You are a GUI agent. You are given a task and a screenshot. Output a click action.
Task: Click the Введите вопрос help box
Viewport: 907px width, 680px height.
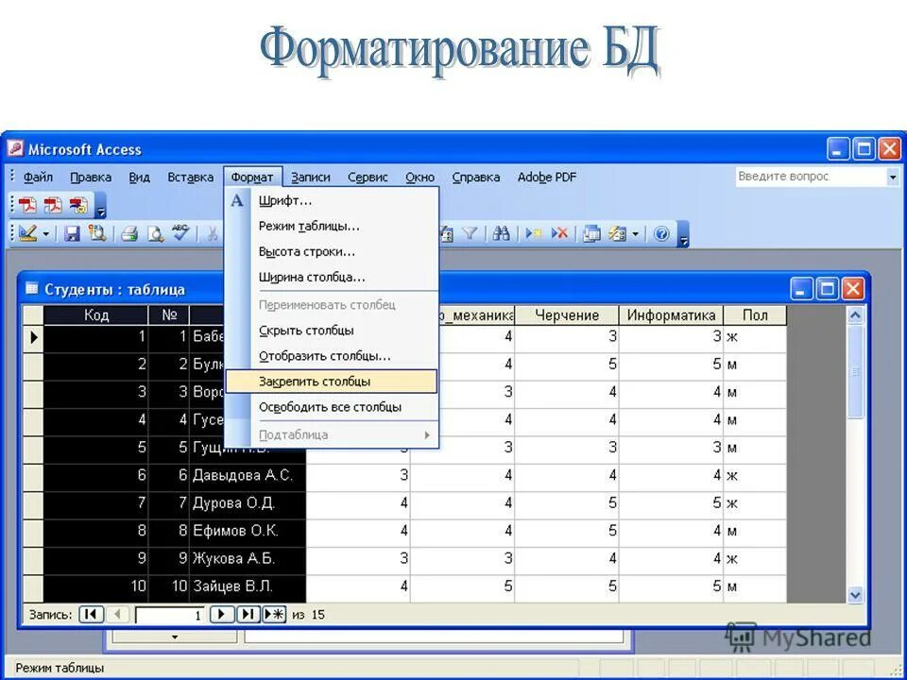[811, 177]
